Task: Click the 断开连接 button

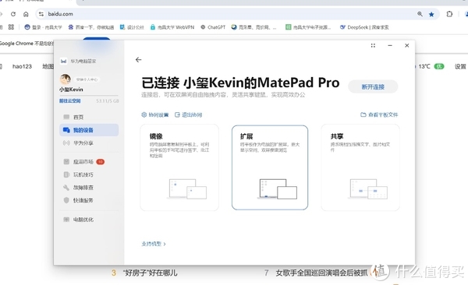Action: (373, 86)
